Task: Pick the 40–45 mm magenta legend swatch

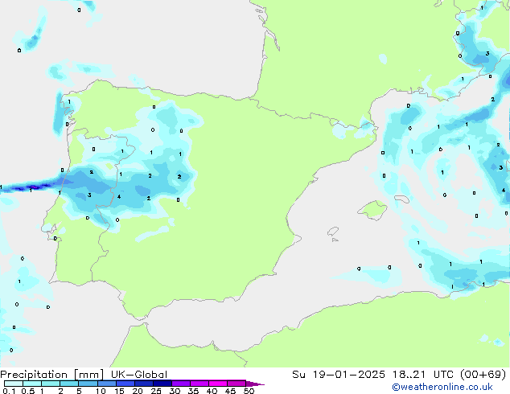Action: [217, 384]
